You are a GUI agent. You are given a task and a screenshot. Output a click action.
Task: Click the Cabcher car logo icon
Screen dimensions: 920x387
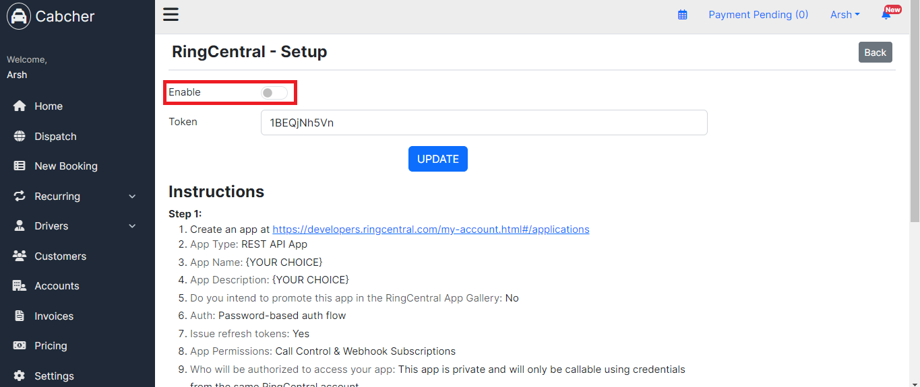point(19,16)
